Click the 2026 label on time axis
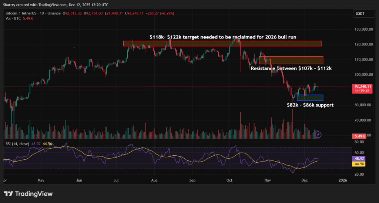 click(x=343, y=180)
